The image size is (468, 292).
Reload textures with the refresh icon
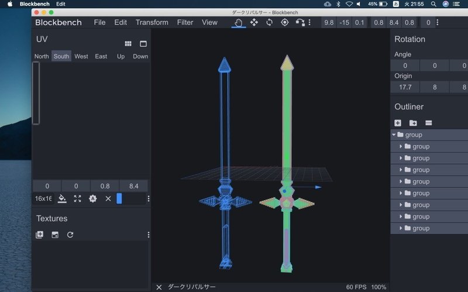[70, 235]
